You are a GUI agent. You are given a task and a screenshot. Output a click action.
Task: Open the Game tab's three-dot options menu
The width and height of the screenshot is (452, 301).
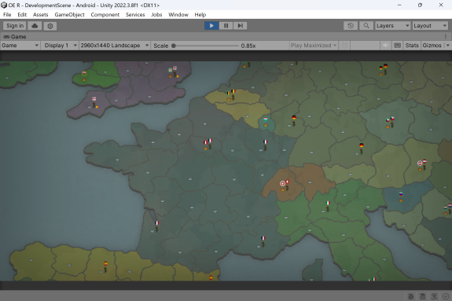(x=446, y=37)
